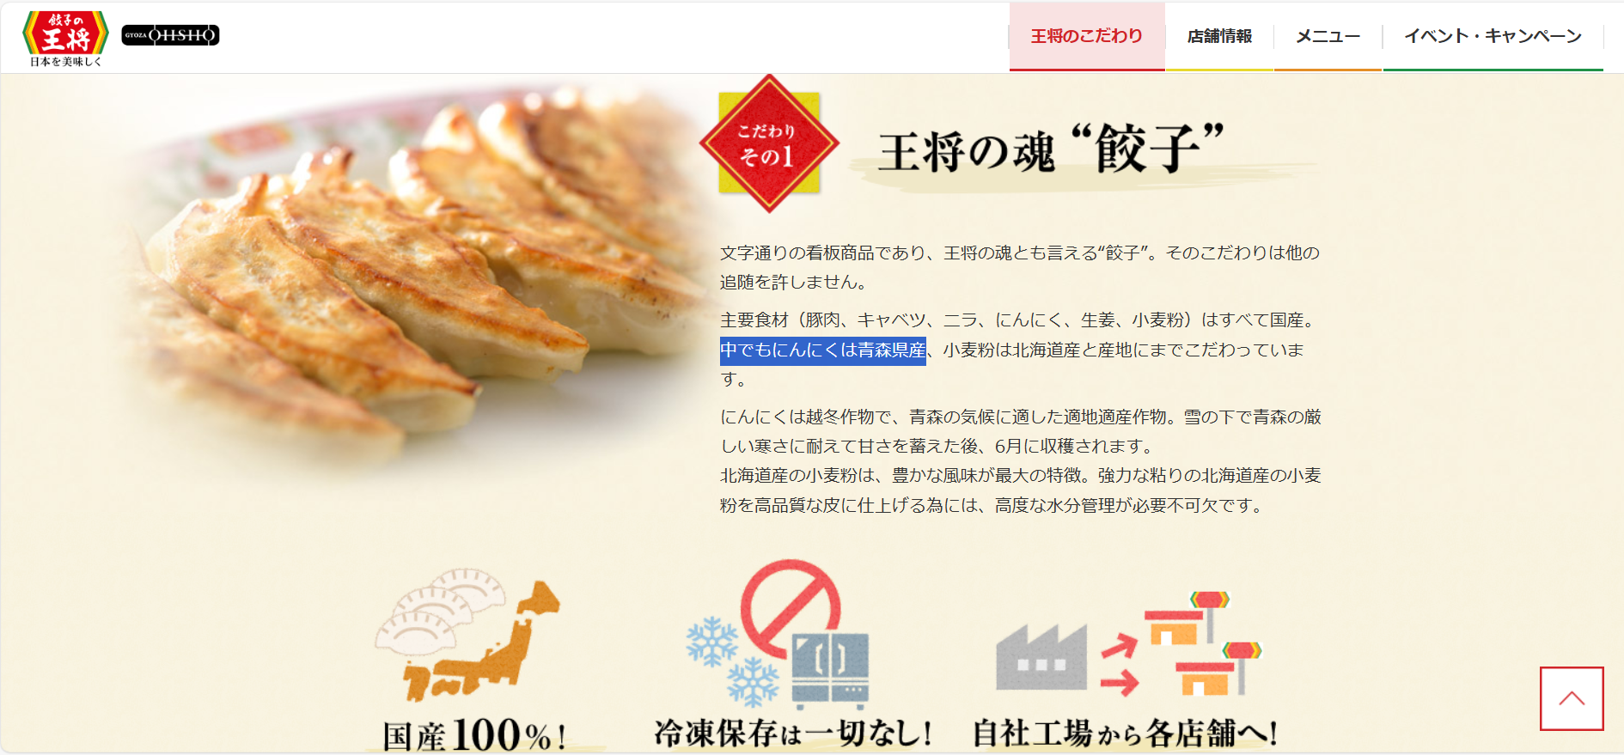Click the Japan map gyoza icon
Viewport: 1624px width, 755px height.
click(x=467, y=634)
